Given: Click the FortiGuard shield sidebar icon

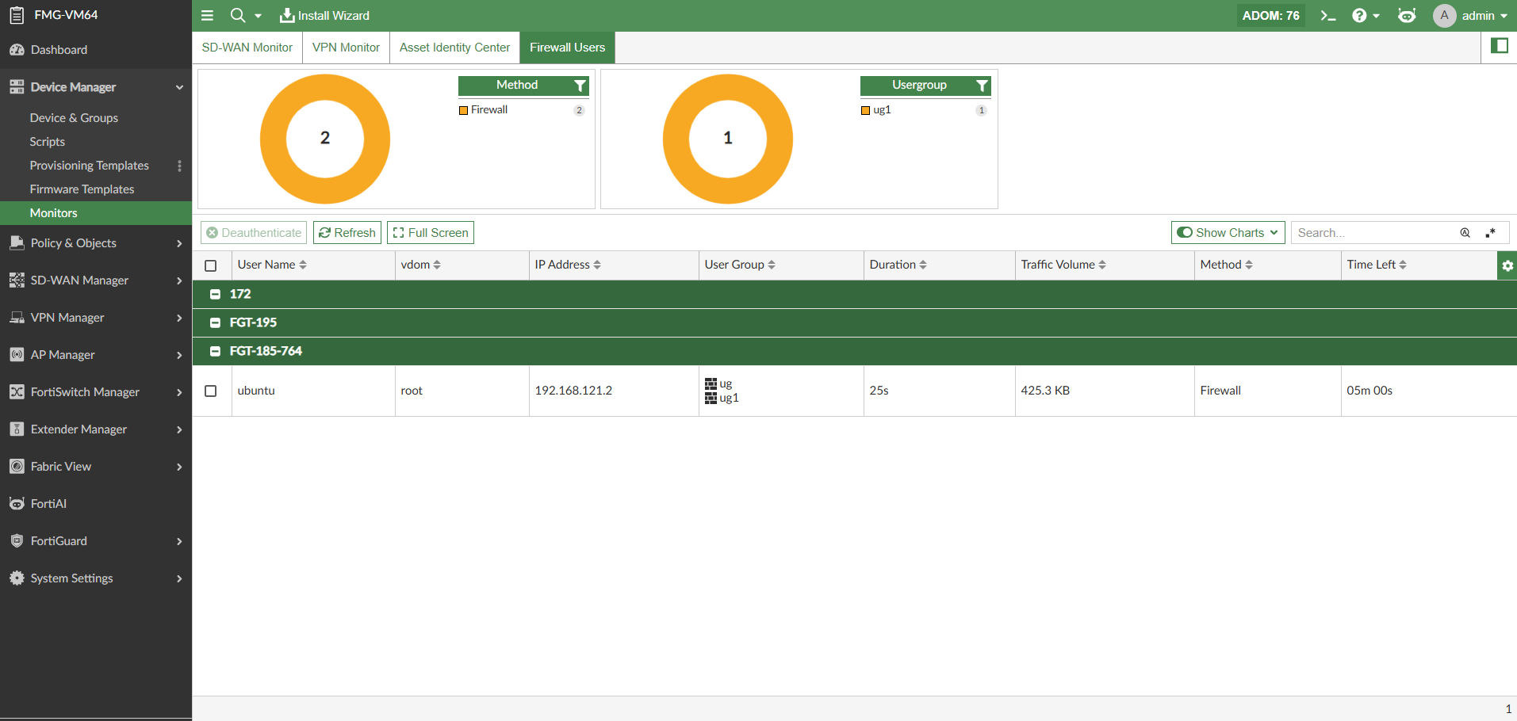Looking at the screenshot, I should pos(17,541).
